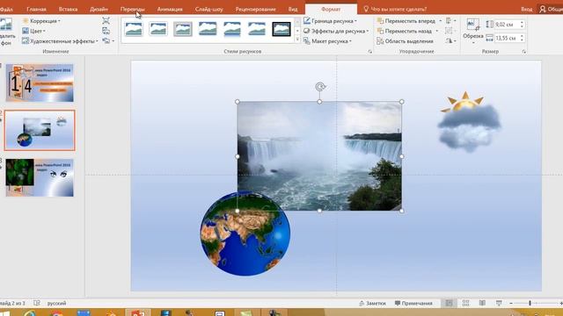The width and height of the screenshot is (563, 316).
Task: Select the globe image on the slide
Action: 245,233
